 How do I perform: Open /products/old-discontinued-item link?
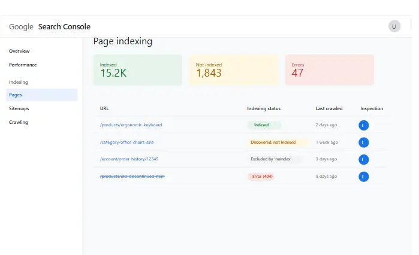click(x=132, y=177)
